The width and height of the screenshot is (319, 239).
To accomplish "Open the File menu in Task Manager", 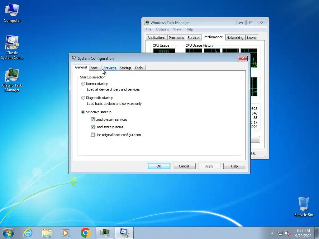I will tap(149, 29).
